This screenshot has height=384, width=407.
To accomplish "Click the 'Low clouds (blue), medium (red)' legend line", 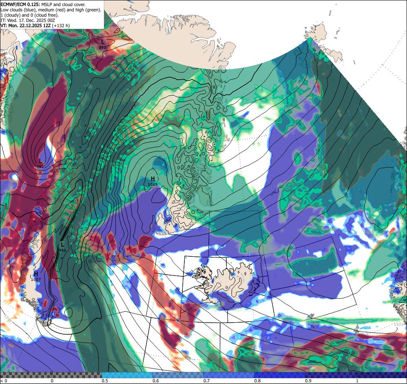I will click(x=50, y=10).
